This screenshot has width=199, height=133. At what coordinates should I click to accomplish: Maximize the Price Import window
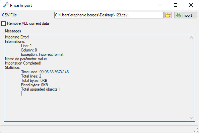176,5
